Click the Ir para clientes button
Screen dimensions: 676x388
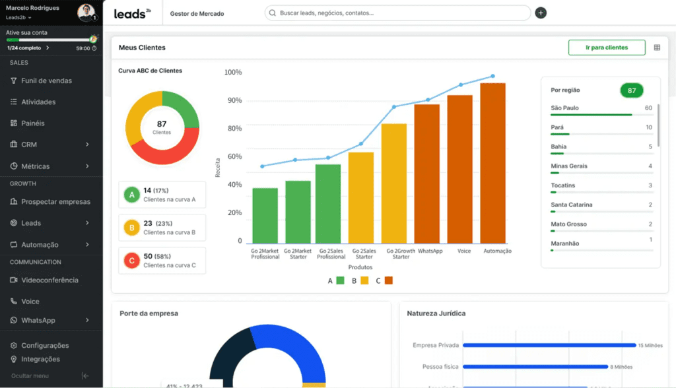(607, 48)
